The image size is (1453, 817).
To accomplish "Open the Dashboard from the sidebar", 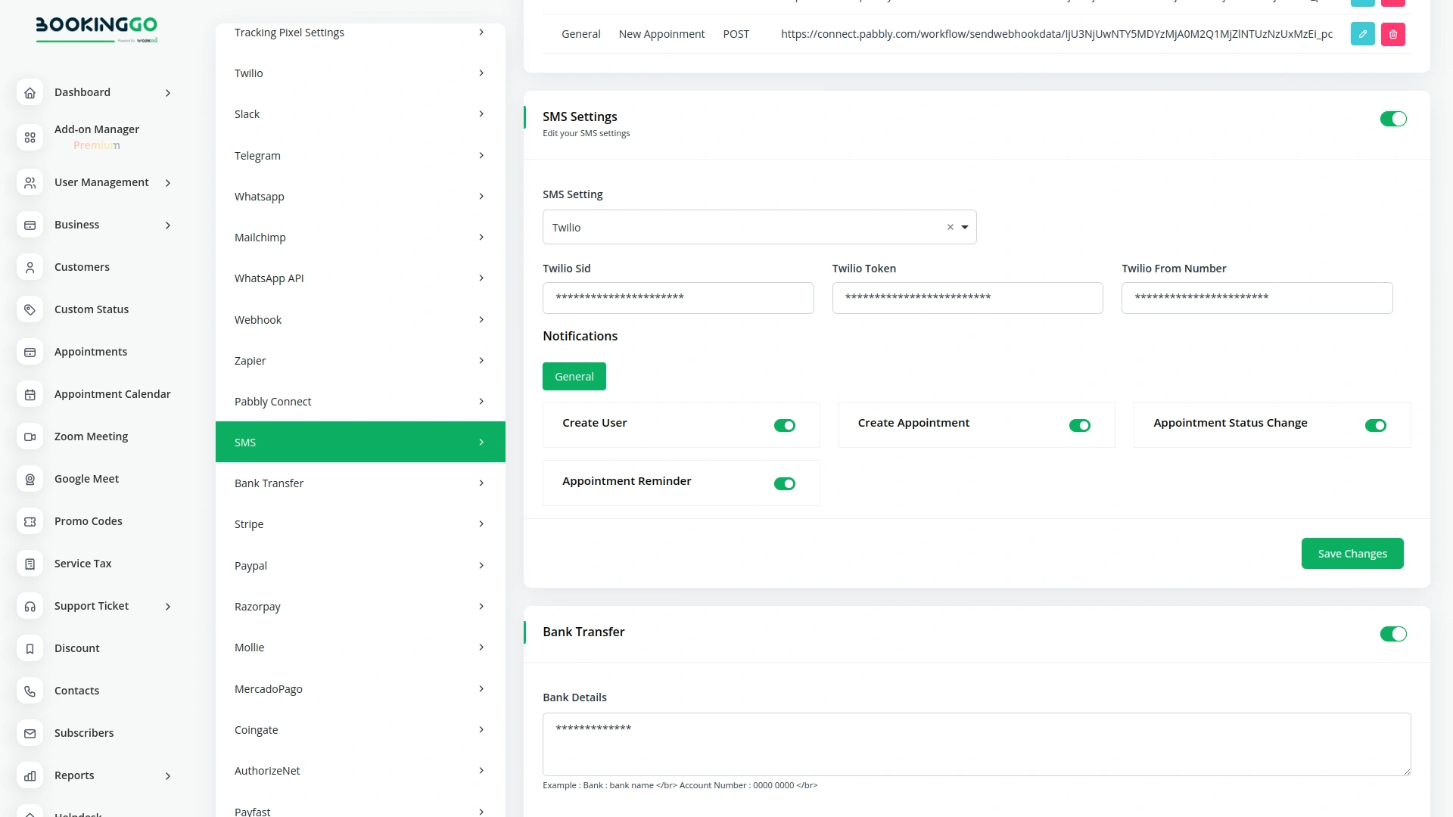I will [82, 92].
